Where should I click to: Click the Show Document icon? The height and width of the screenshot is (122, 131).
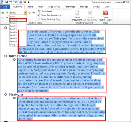coord(77,13)
